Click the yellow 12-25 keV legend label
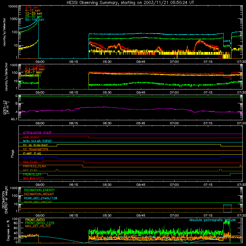 pos(34,14)
